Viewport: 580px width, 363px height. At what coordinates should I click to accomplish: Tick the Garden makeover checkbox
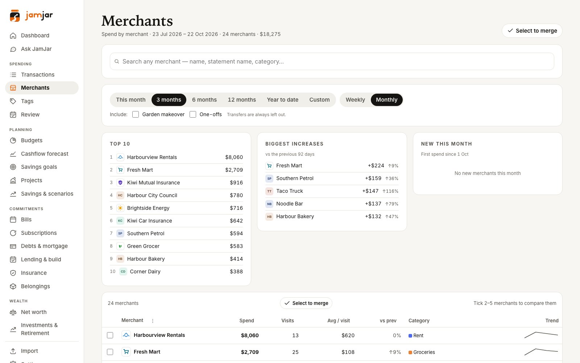point(136,114)
